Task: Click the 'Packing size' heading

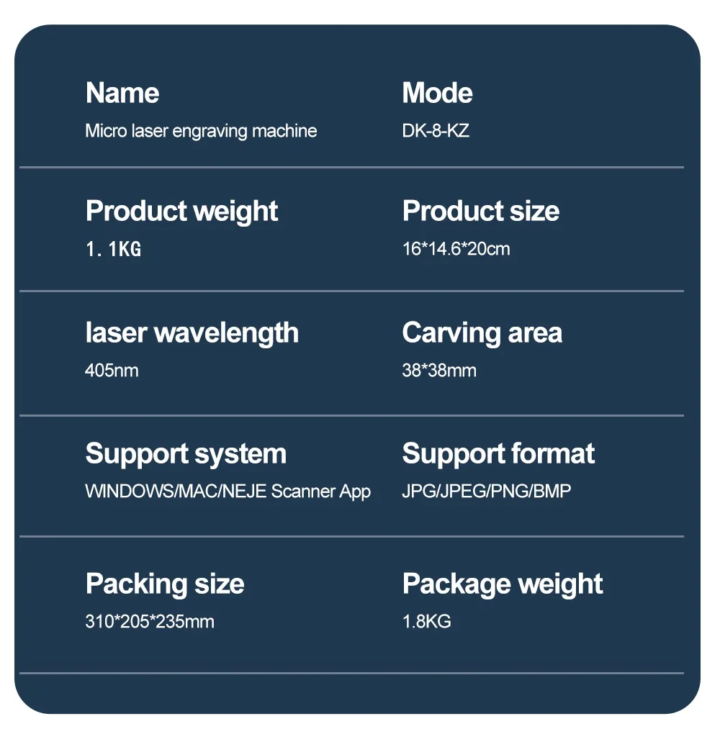Action: tap(165, 584)
